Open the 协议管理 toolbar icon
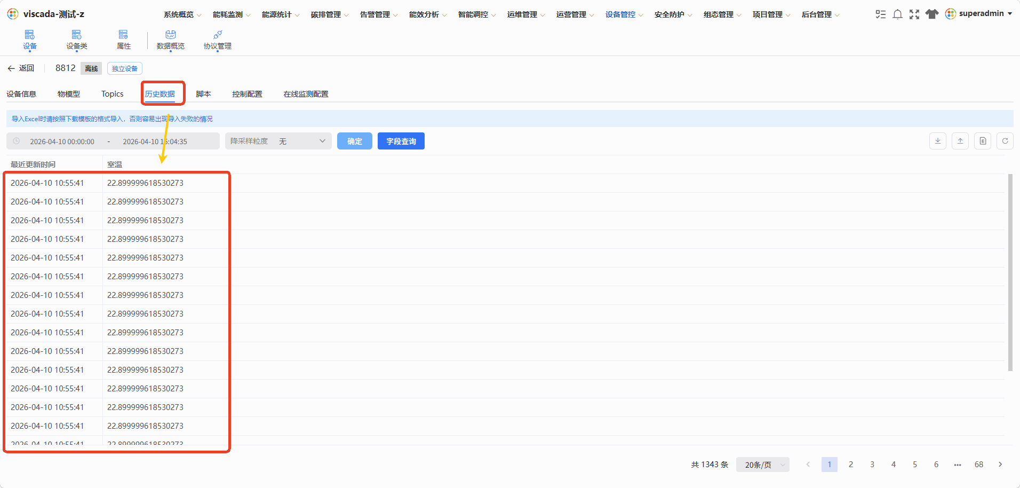The height and width of the screenshot is (488, 1020). [218, 40]
